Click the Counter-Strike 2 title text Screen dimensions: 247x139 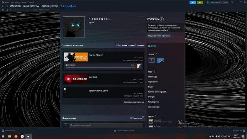(95, 55)
